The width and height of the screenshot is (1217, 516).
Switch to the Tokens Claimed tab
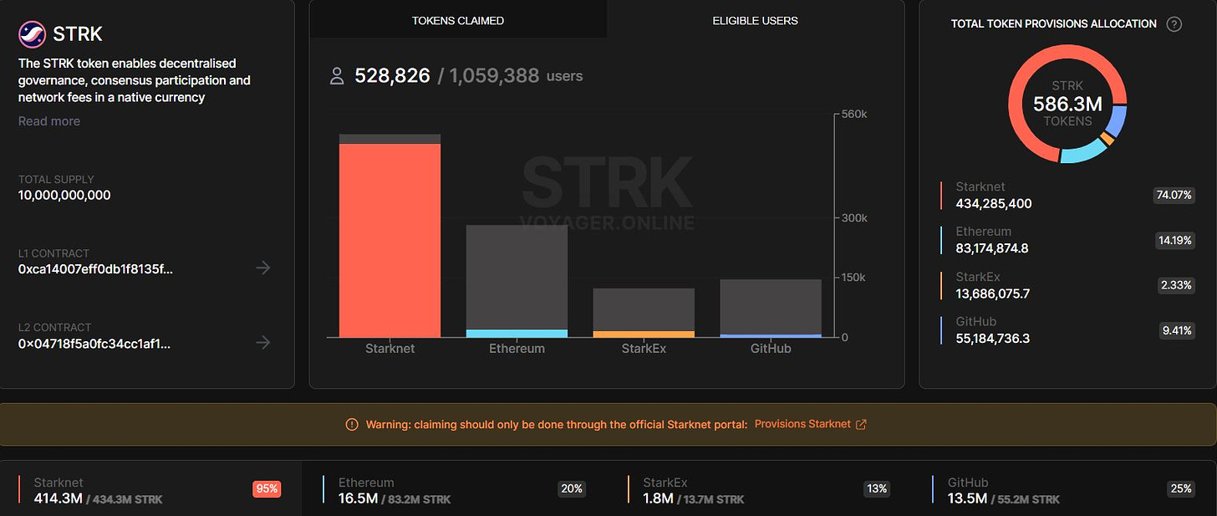458,20
